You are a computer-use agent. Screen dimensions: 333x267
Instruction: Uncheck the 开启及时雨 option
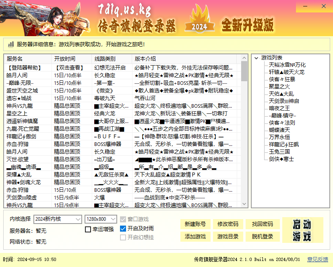123,229
